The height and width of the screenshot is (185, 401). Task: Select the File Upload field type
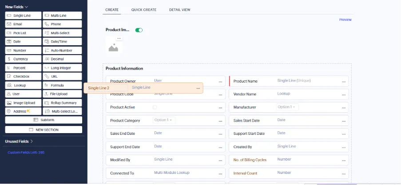coord(62,94)
